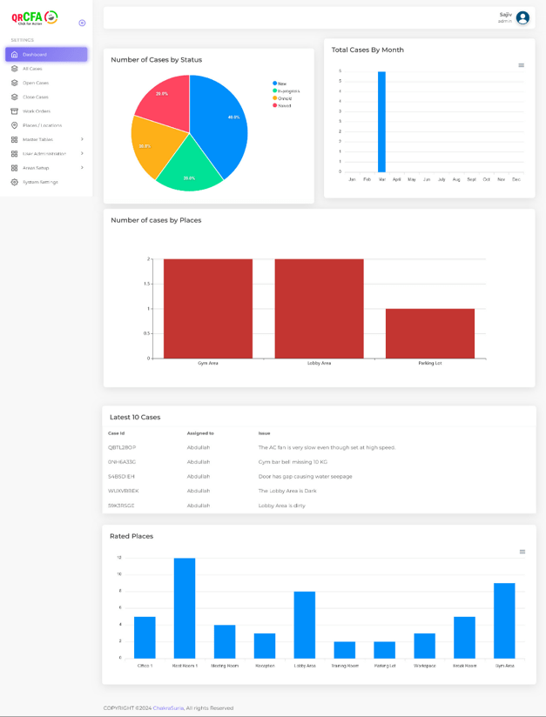The width and height of the screenshot is (546, 717).
Task: Click the admin user avatar icon
Action: tap(522, 17)
